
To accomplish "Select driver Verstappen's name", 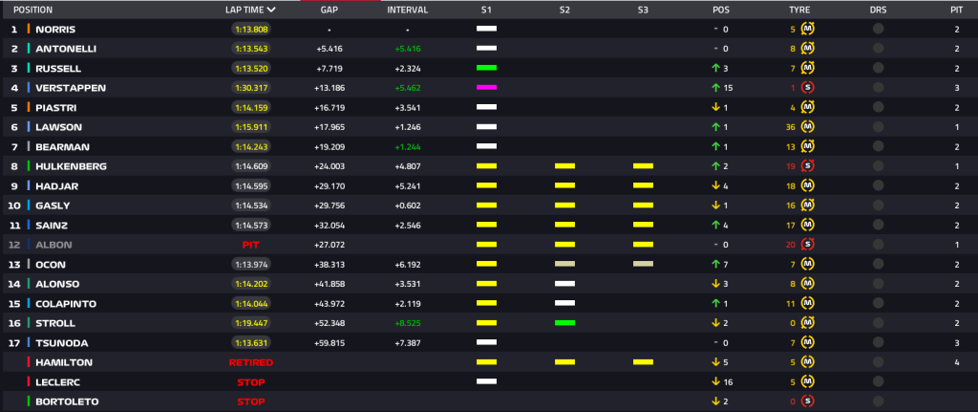I will coord(71,88).
